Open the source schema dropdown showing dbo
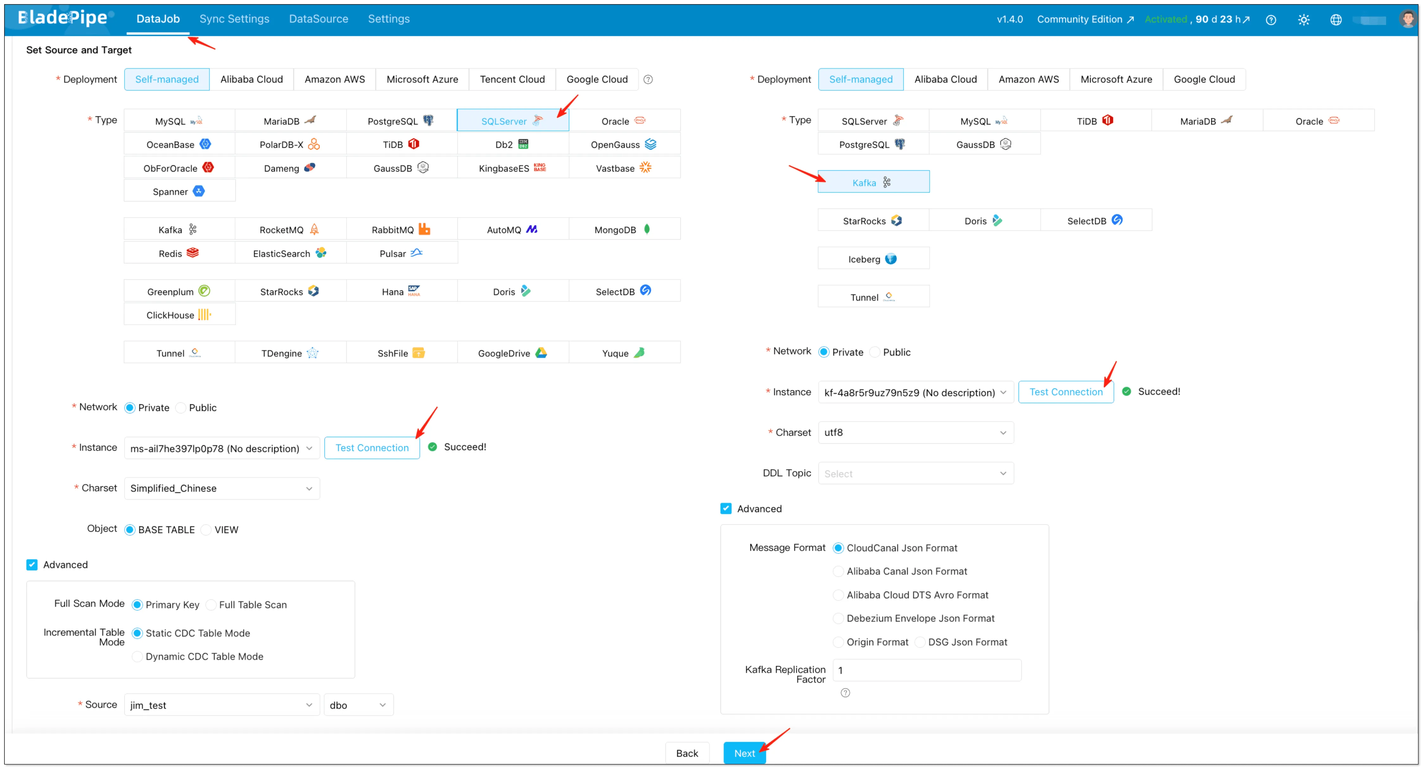Image resolution: width=1425 pixels, height=771 pixels. coord(358,705)
